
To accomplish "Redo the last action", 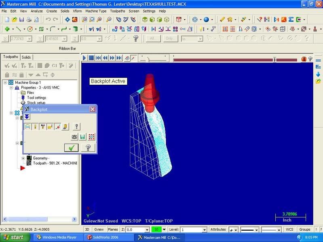I will click(55, 19).
